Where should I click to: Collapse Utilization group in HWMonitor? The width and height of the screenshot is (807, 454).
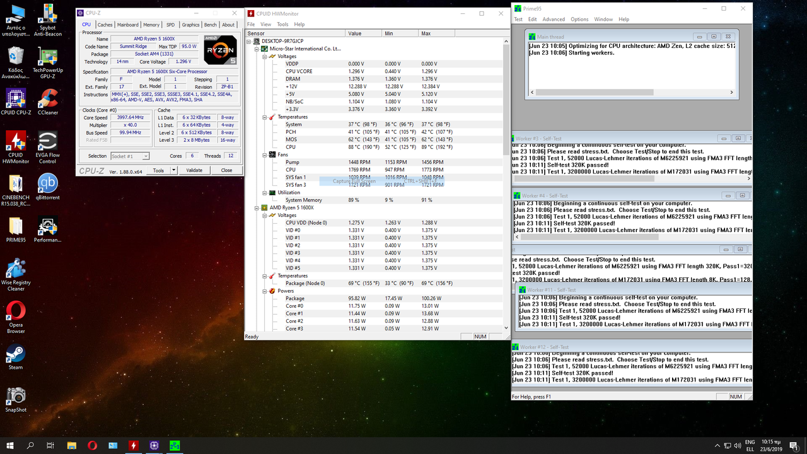(x=265, y=192)
